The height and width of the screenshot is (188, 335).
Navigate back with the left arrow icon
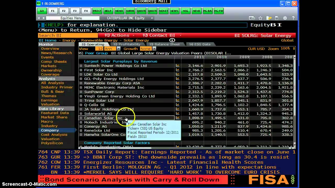[x=39, y=18]
